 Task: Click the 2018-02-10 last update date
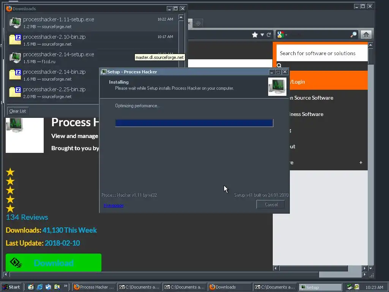pyautogui.click(x=62, y=243)
